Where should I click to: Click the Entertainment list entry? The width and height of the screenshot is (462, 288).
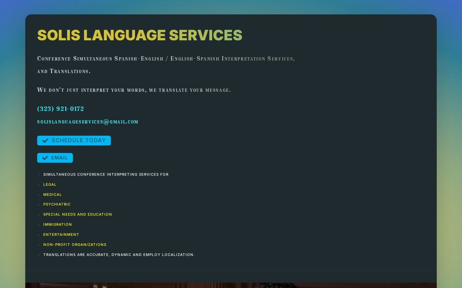(x=61, y=235)
